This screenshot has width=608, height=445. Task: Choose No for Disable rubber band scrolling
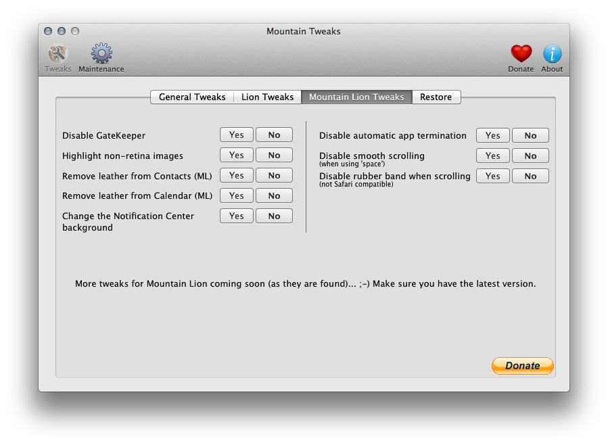click(x=530, y=176)
